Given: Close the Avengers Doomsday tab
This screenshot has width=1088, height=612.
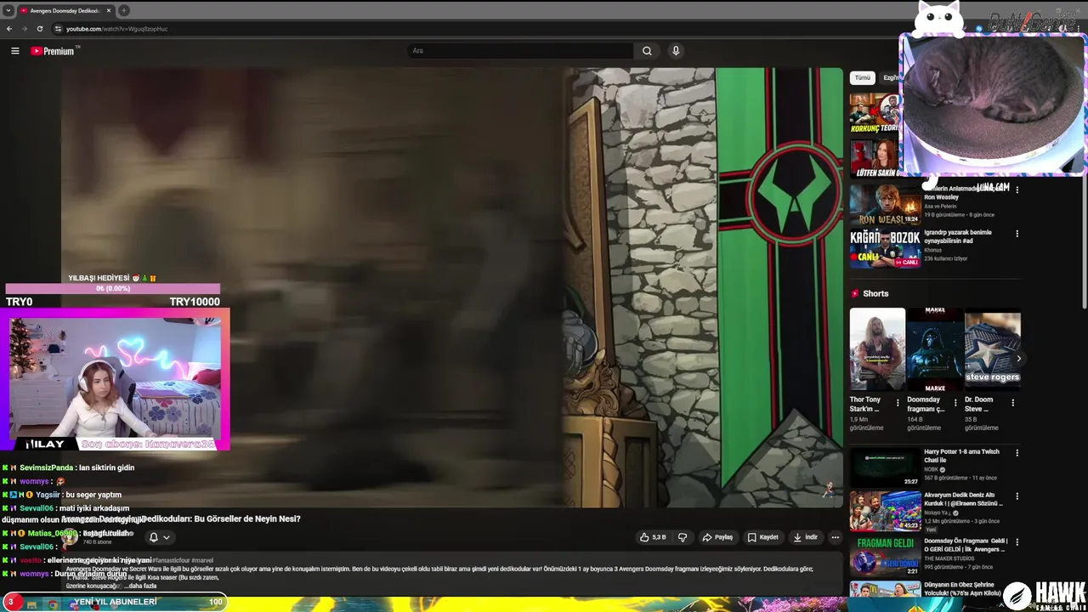Looking at the screenshot, I should click(109, 10).
